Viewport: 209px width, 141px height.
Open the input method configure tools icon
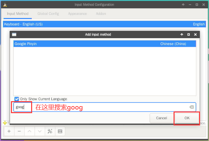[50, 131]
